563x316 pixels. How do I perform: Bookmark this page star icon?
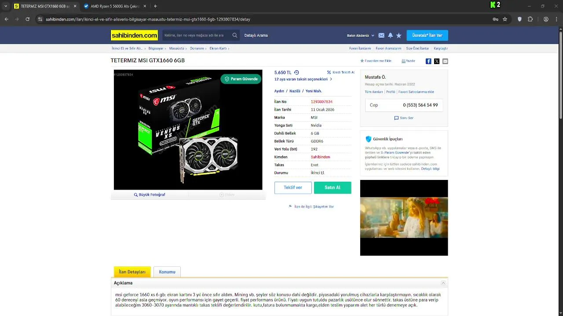point(505,19)
